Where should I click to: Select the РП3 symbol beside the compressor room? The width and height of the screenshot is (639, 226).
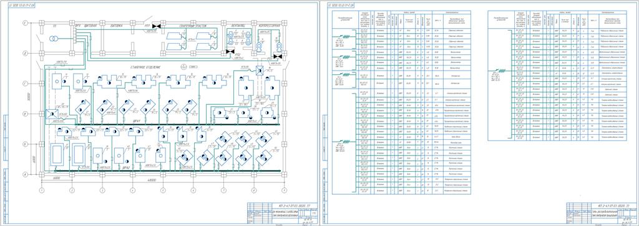click(x=278, y=56)
